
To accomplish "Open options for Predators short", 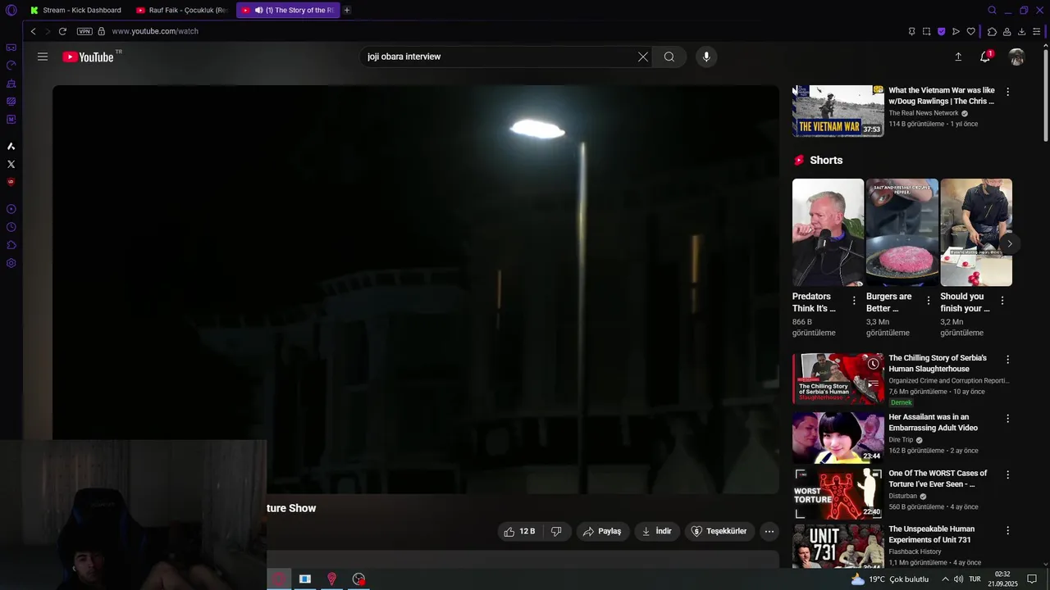I will pyautogui.click(x=854, y=301).
